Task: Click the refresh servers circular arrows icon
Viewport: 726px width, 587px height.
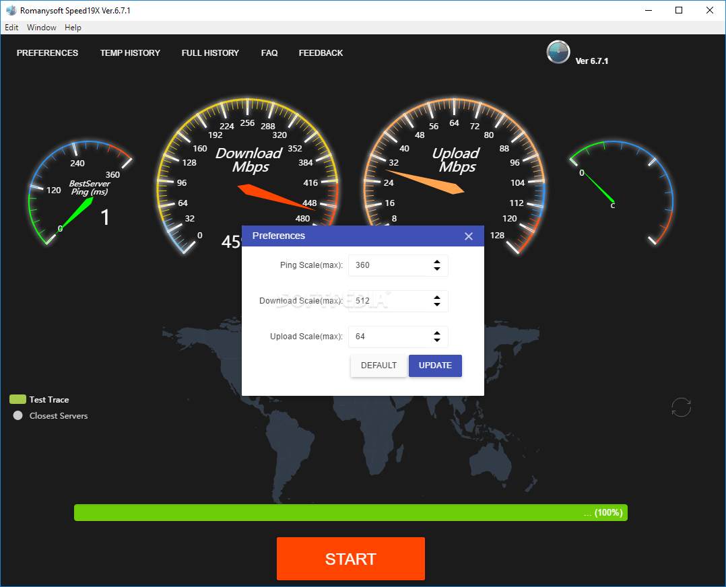Action: [x=681, y=407]
